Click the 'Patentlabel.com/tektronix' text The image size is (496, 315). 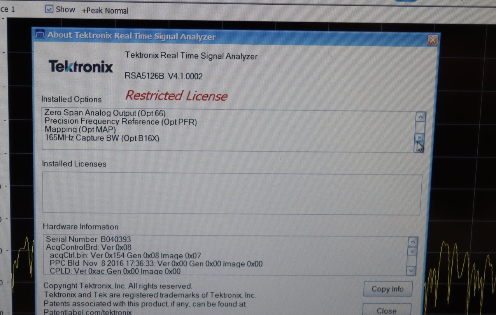pyautogui.click(x=88, y=312)
